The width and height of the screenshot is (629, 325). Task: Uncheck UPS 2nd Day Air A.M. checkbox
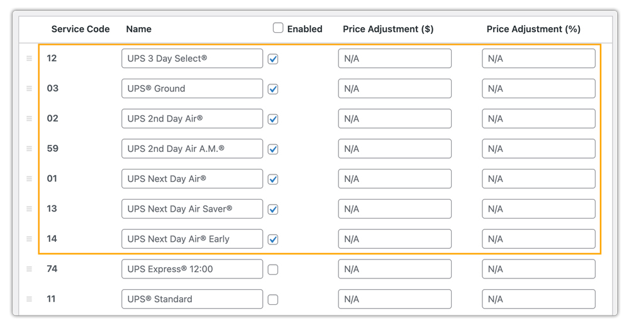[273, 149]
